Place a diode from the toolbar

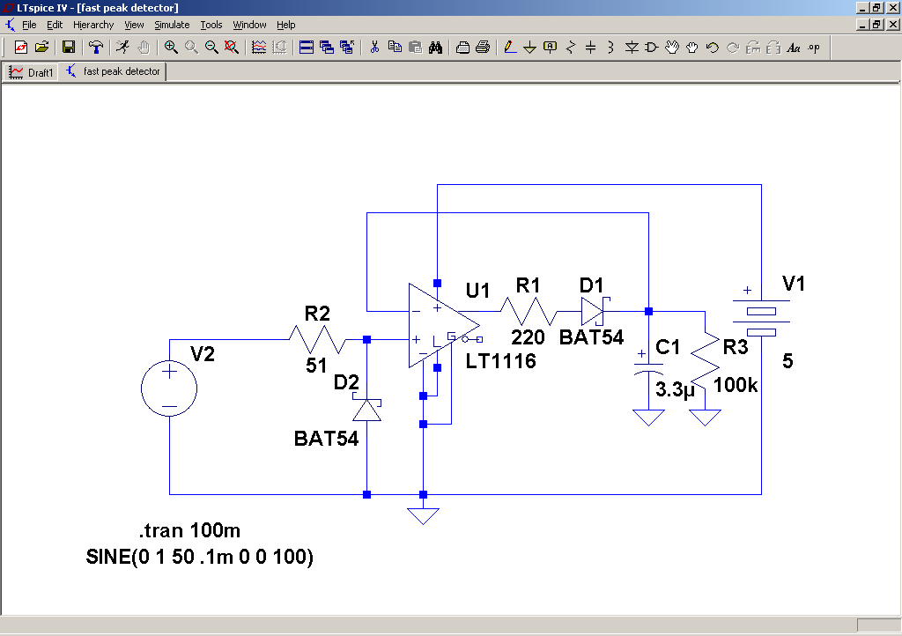(x=632, y=48)
